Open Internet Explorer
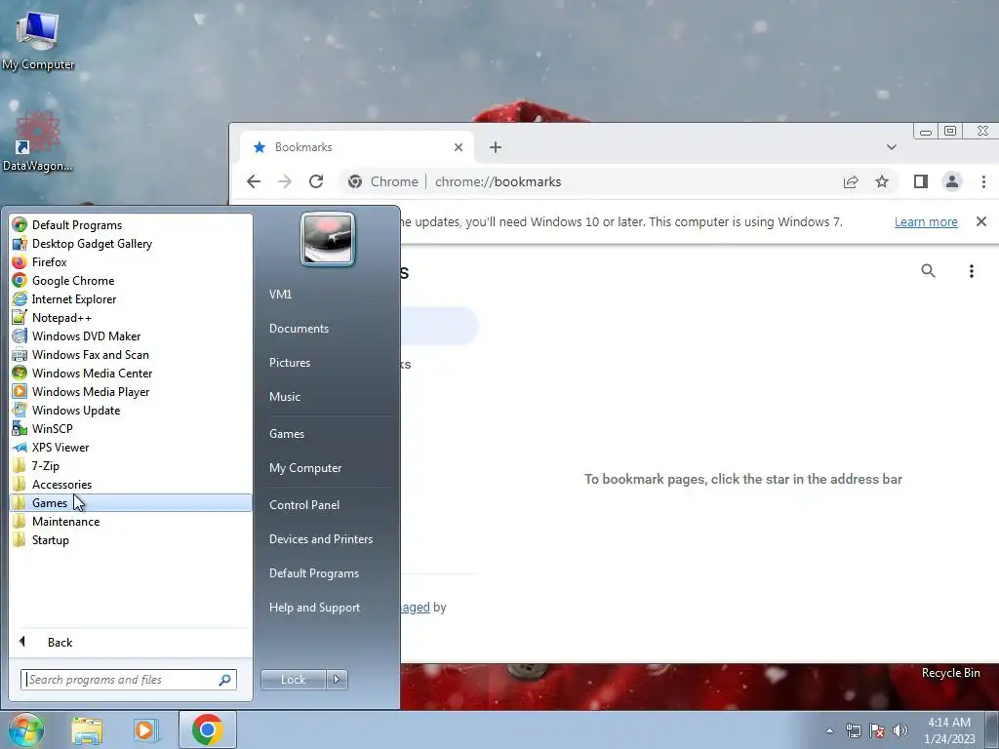The height and width of the screenshot is (749, 999). 131,298
